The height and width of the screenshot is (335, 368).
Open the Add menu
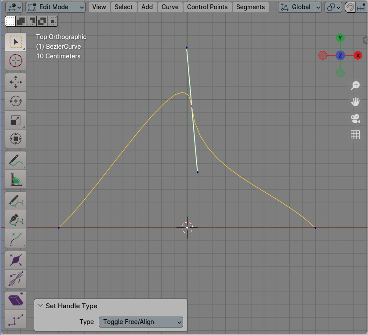tap(147, 7)
